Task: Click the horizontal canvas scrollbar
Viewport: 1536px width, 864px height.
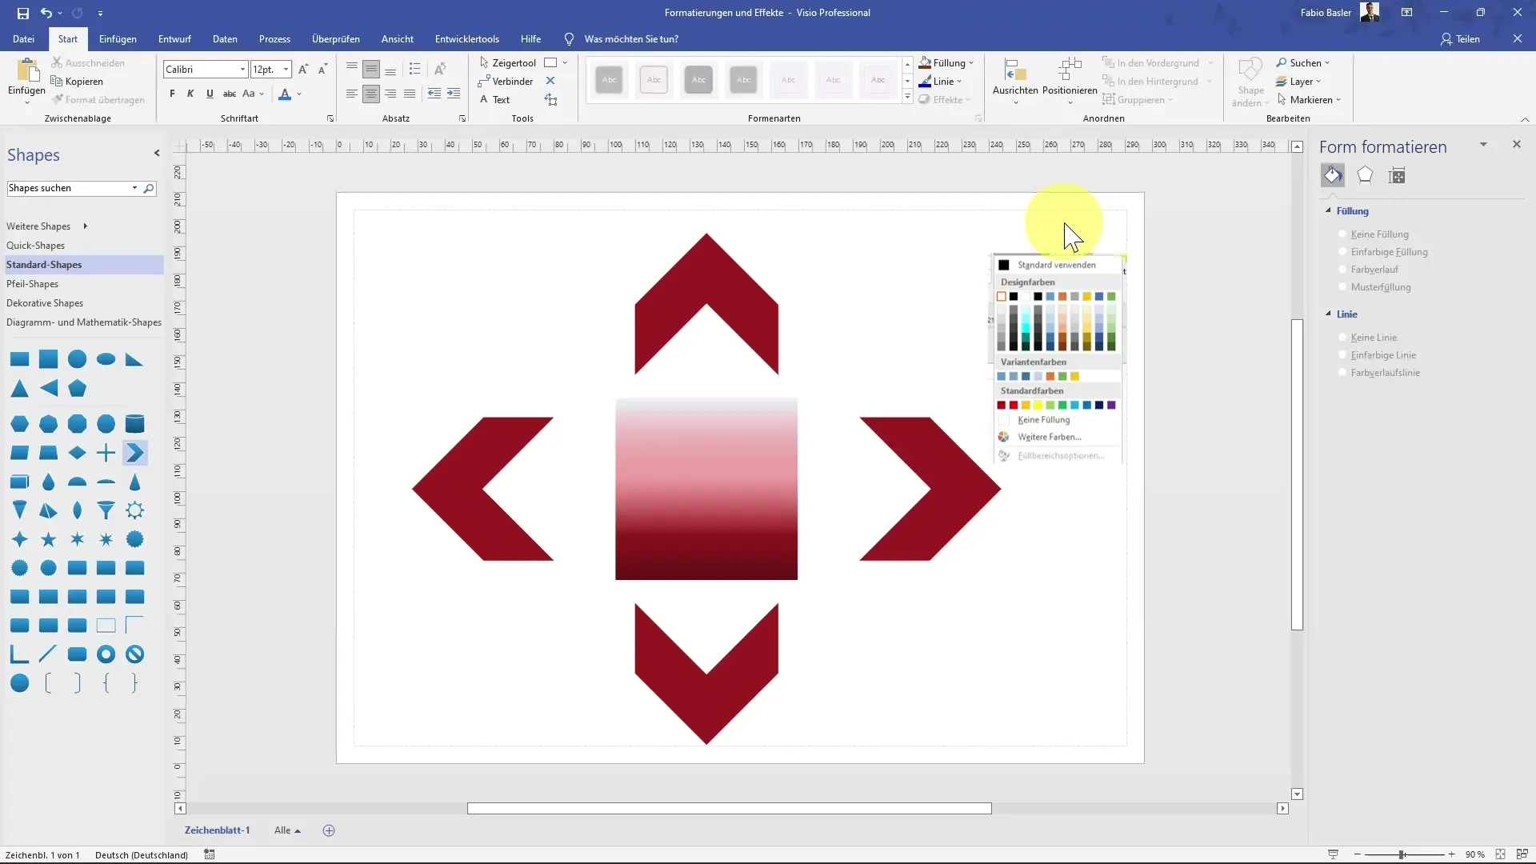Action: pos(729,809)
